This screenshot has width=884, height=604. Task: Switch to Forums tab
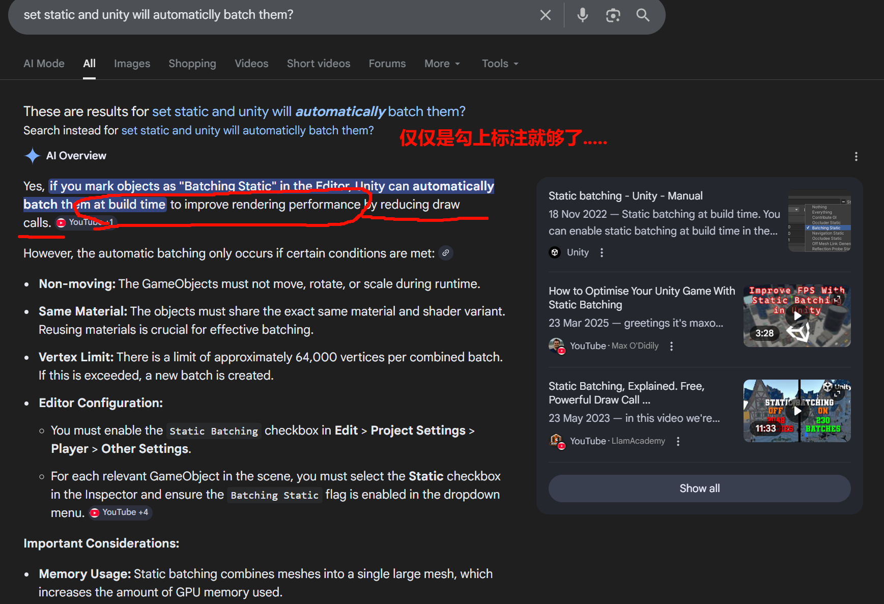click(x=387, y=64)
